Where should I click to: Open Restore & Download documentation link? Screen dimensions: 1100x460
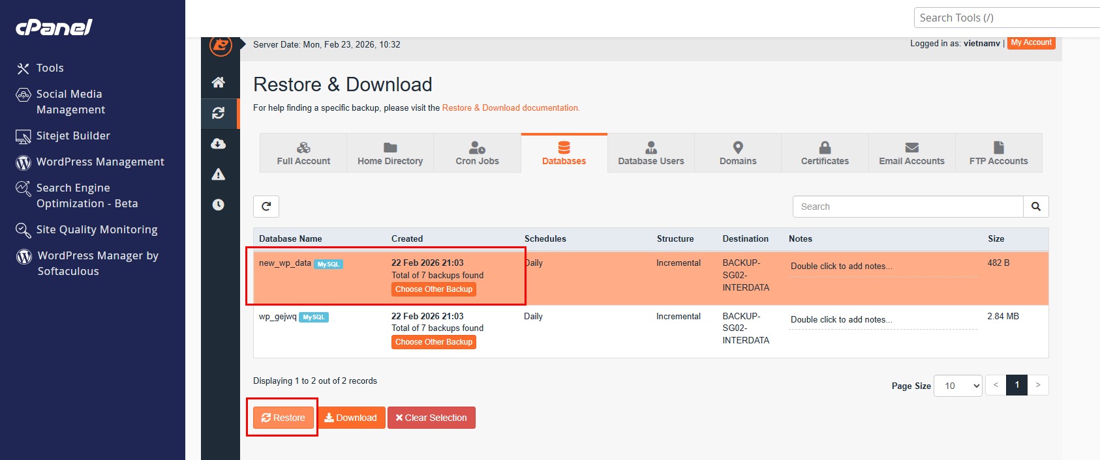tap(511, 108)
